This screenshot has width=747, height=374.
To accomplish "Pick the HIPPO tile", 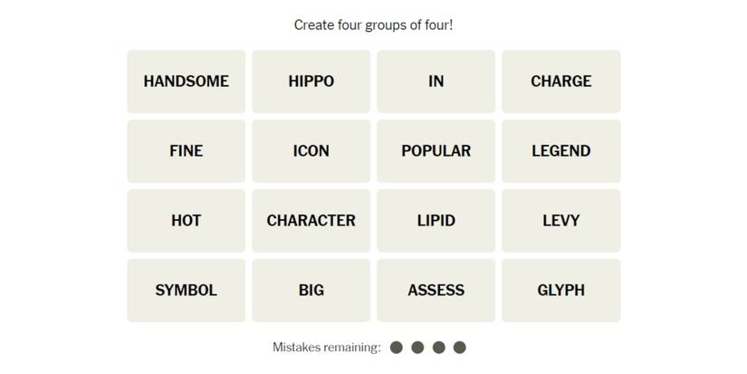I will (x=311, y=82).
